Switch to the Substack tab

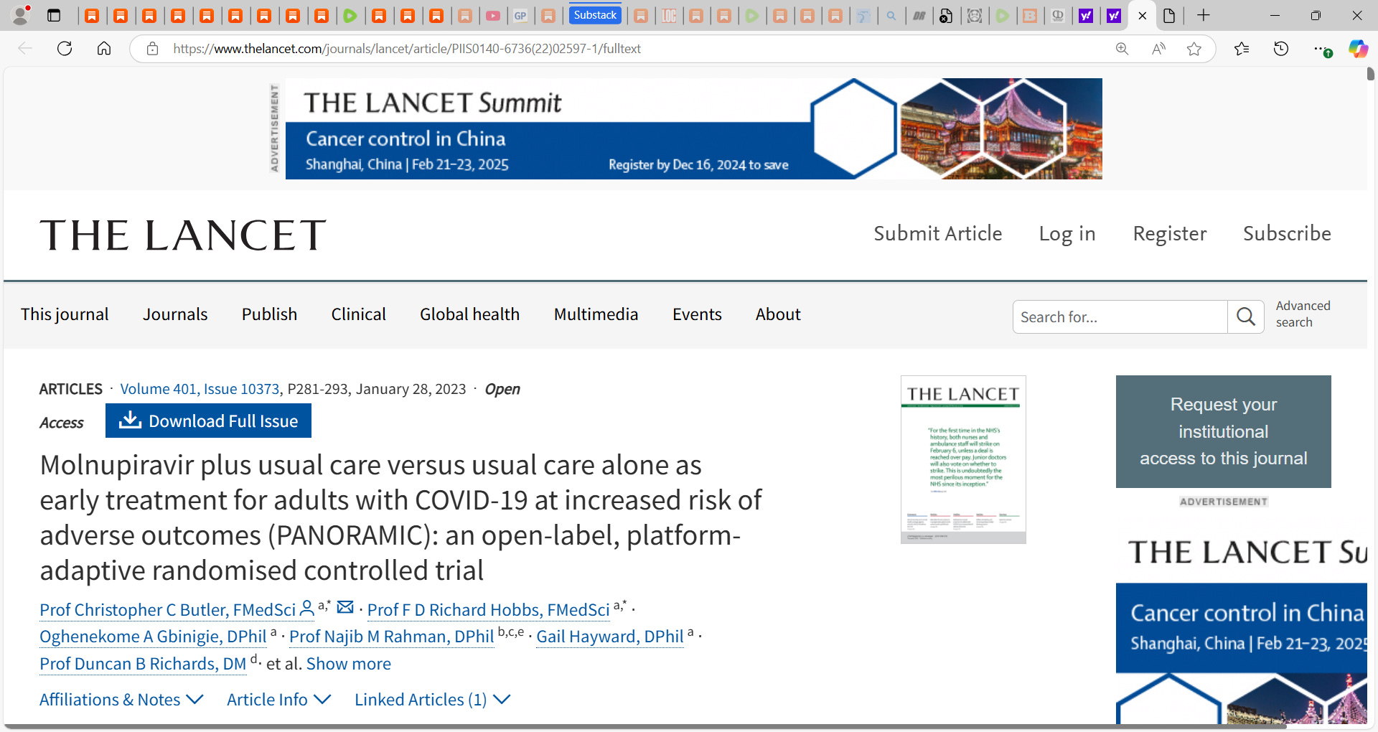click(x=595, y=15)
